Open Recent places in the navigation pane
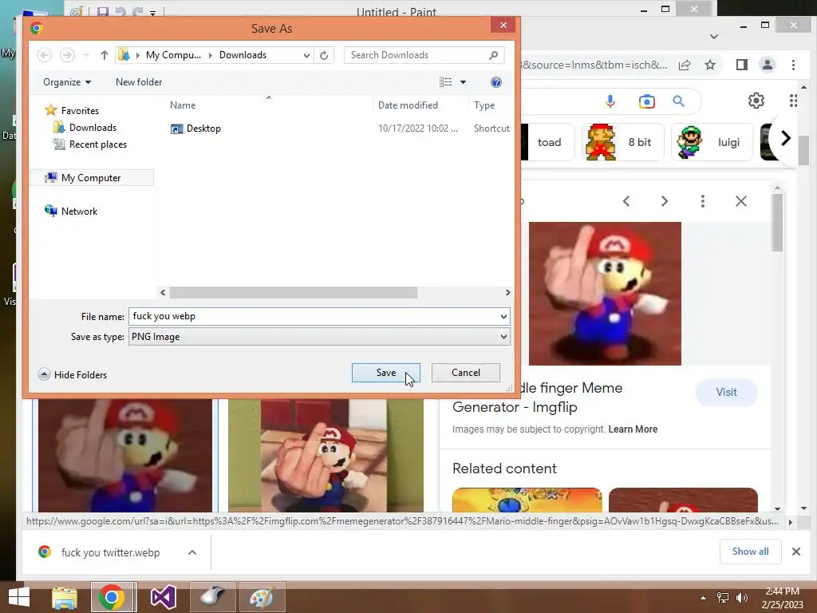 pos(97,144)
